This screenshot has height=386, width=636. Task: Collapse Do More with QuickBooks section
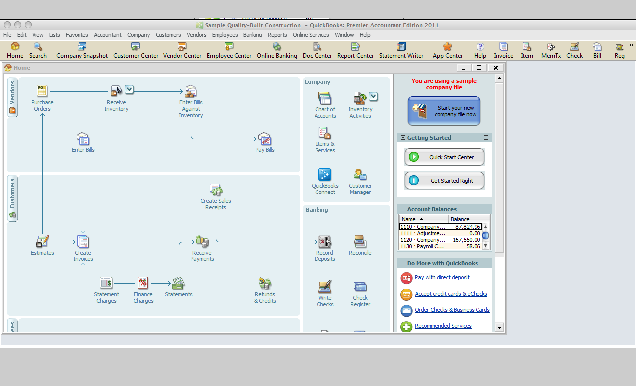click(403, 263)
